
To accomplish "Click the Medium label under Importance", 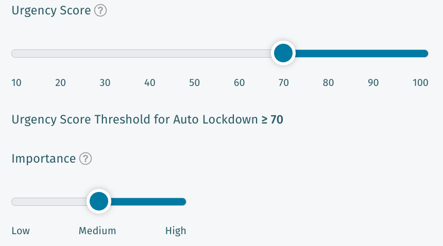I will point(97,231).
